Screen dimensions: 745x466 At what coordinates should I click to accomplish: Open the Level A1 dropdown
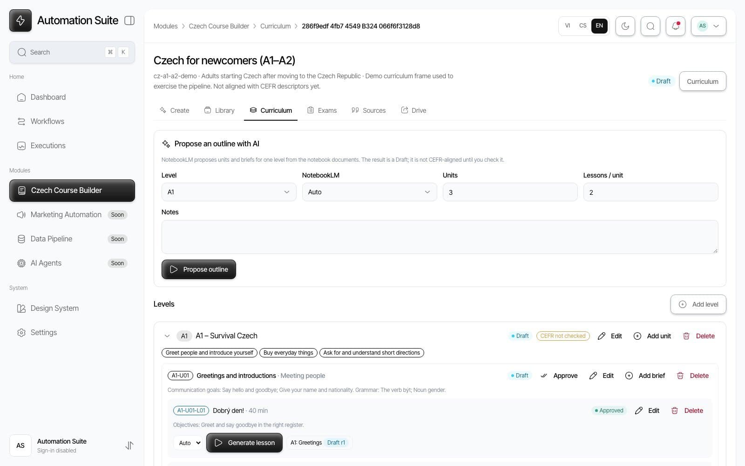pyautogui.click(x=229, y=192)
